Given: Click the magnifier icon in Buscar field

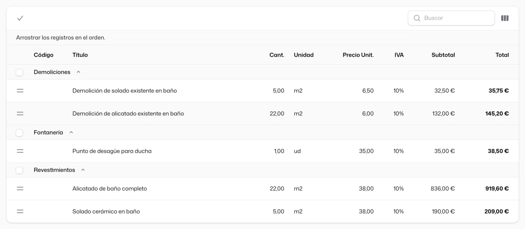Looking at the screenshot, I should point(417,18).
